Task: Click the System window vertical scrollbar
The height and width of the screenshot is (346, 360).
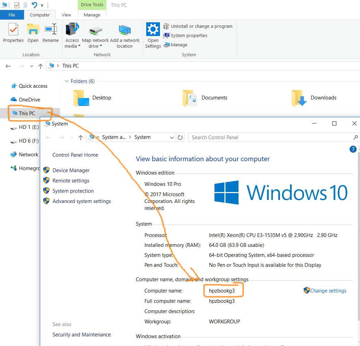Action: click(359, 236)
